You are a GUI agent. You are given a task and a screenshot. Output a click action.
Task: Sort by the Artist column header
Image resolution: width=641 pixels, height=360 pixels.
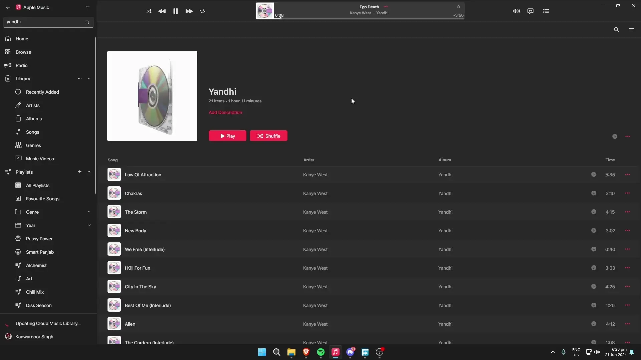pyautogui.click(x=308, y=160)
